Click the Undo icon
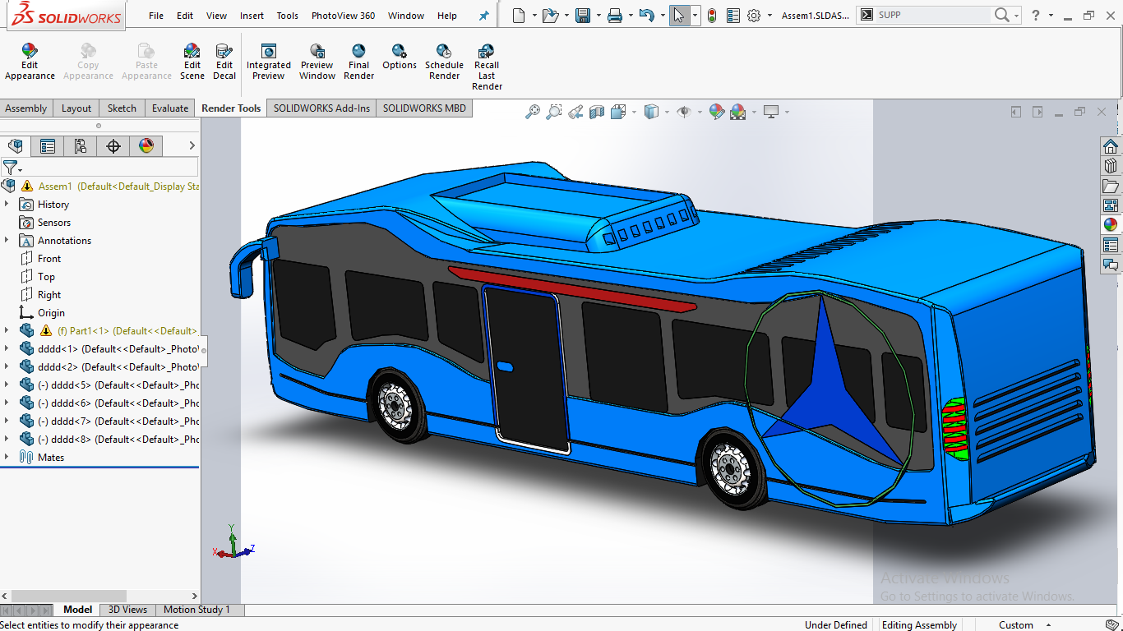The width and height of the screenshot is (1123, 631). click(646, 15)
